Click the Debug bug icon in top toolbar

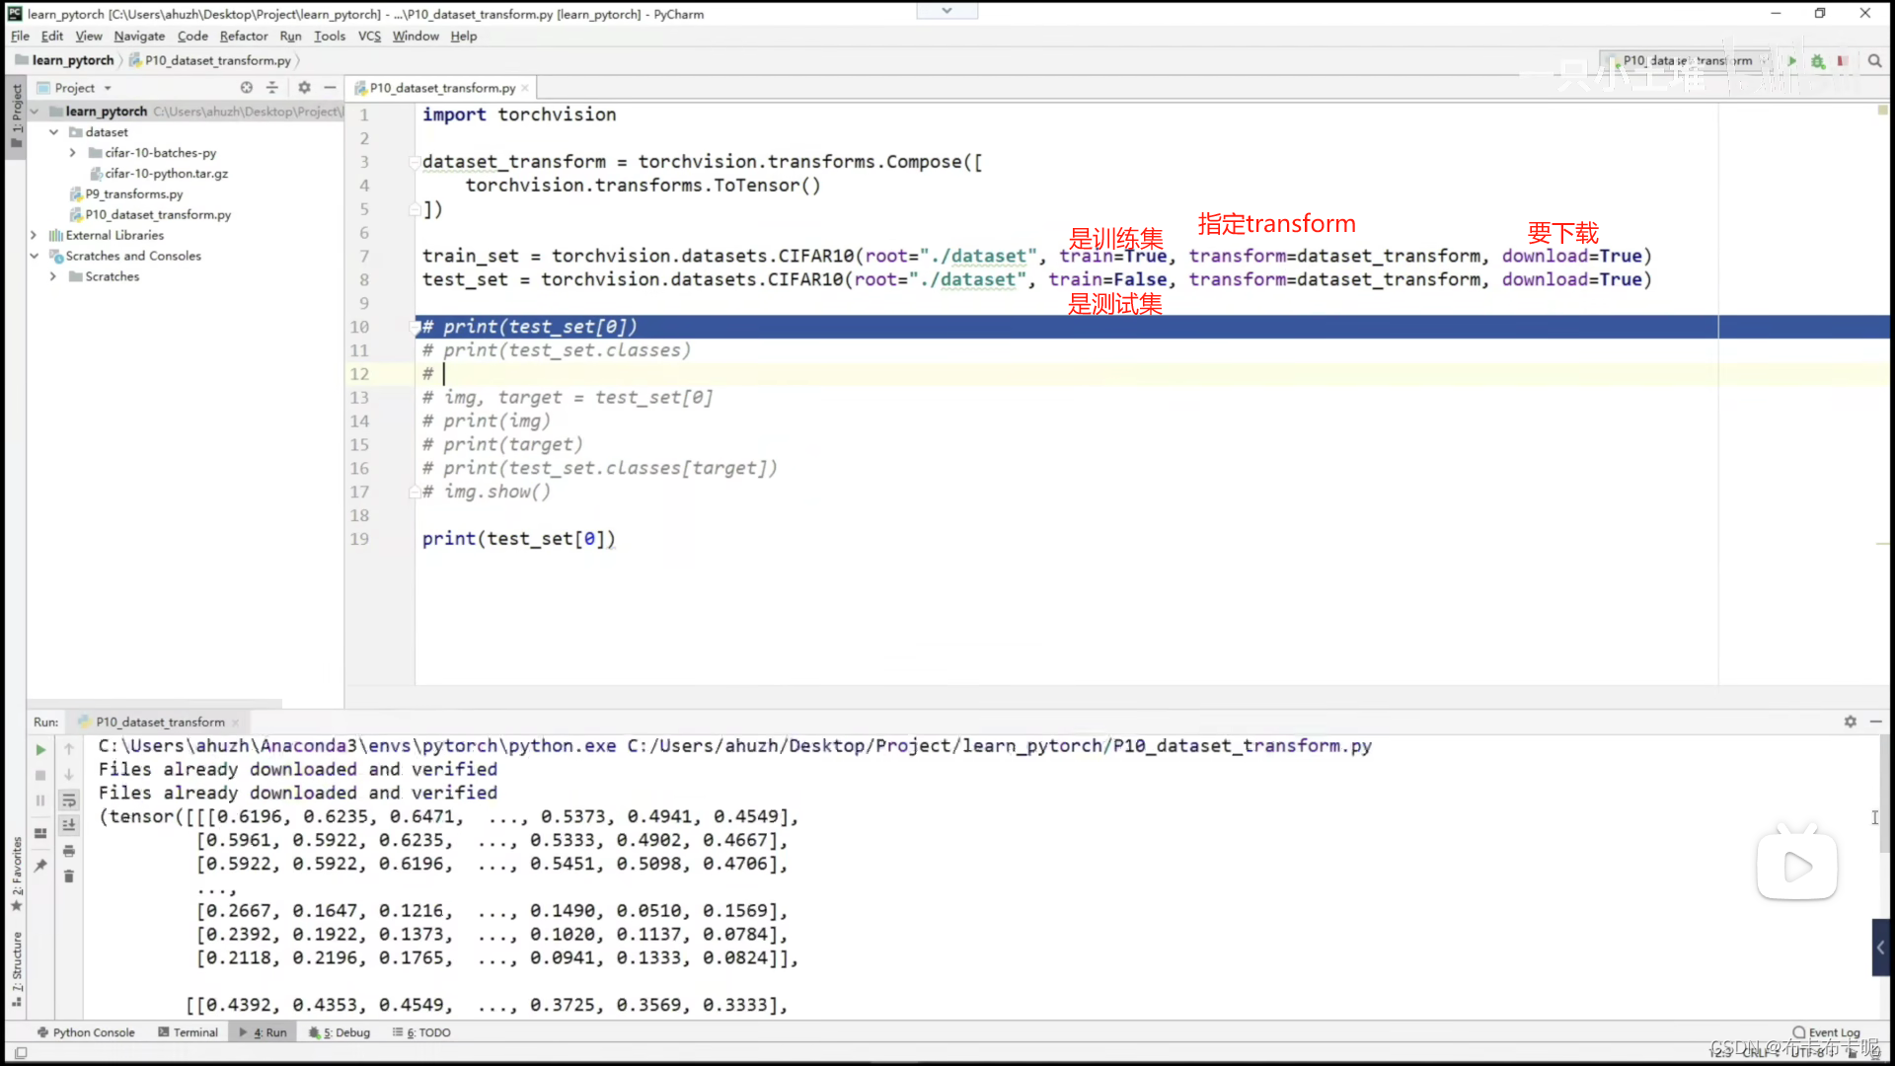coord(1818,61)
